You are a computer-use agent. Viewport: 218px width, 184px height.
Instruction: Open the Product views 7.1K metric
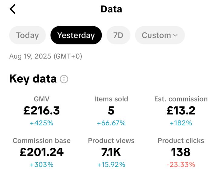pyautogui.click(x=111, y=152)
